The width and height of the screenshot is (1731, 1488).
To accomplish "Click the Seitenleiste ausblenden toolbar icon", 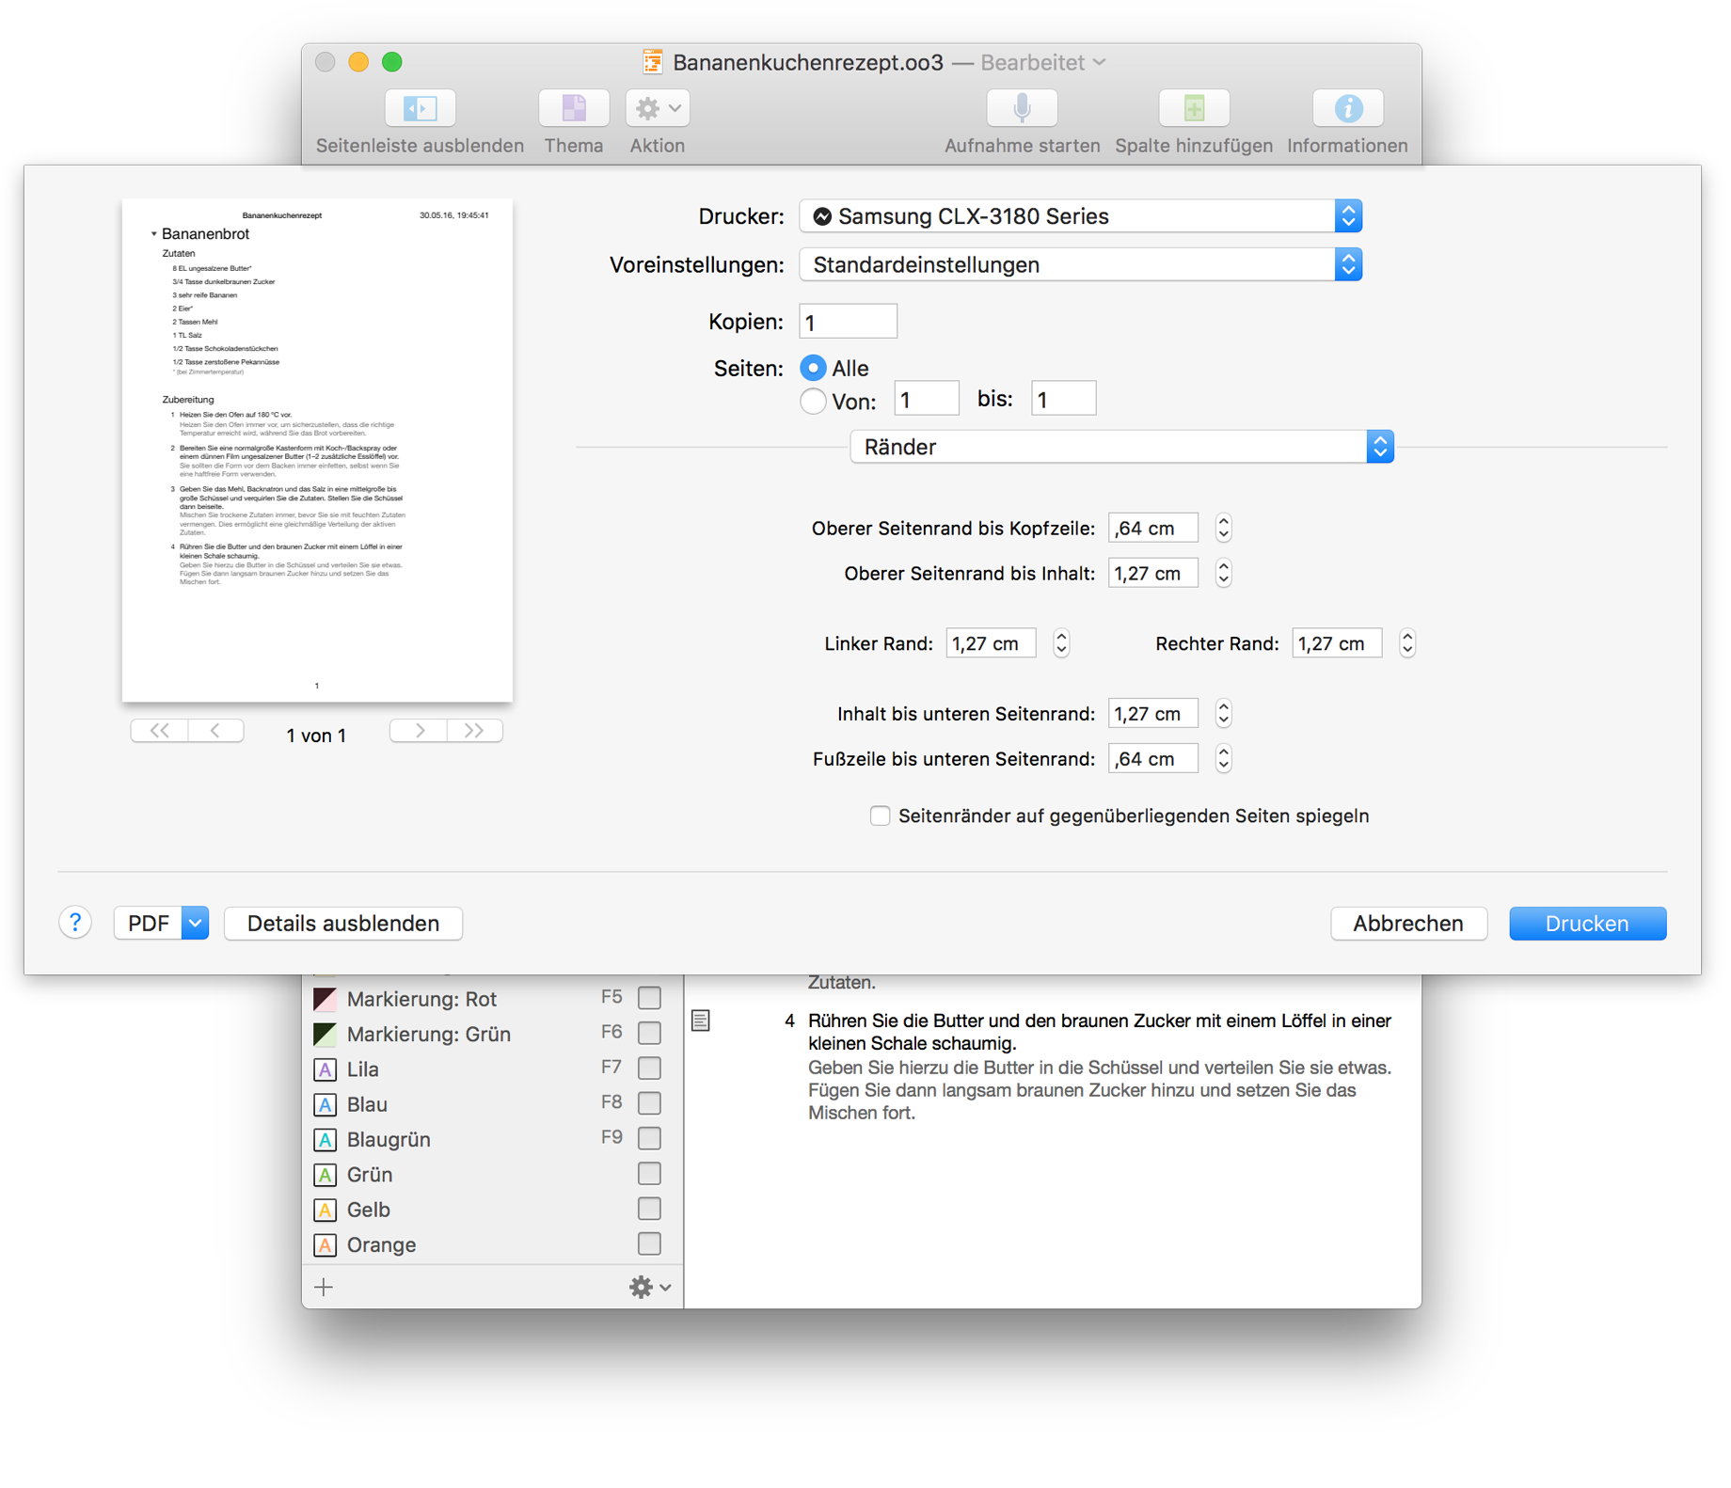I will click(x=420, y=109).
